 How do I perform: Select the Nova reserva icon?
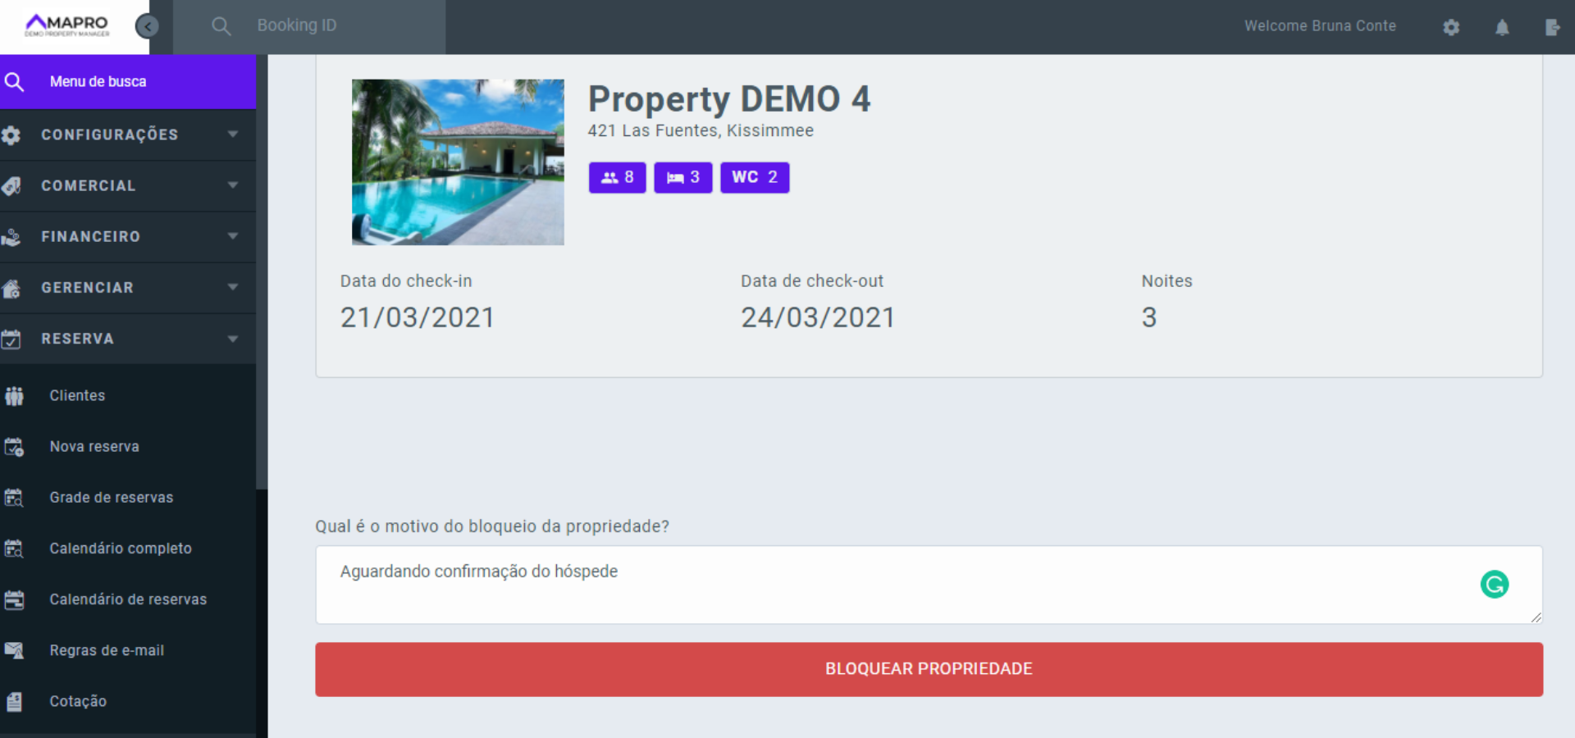[15, 446]
